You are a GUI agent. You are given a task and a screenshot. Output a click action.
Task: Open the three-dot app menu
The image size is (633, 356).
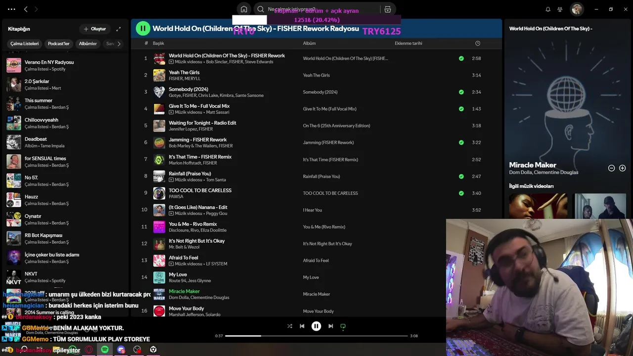click(x=11, y=9)
